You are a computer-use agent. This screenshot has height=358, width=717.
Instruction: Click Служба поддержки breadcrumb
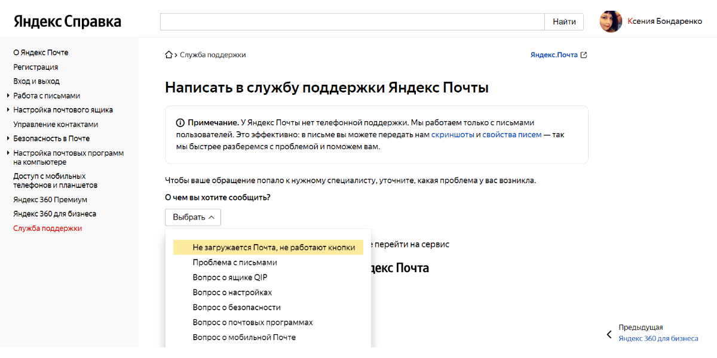(213, 55)
